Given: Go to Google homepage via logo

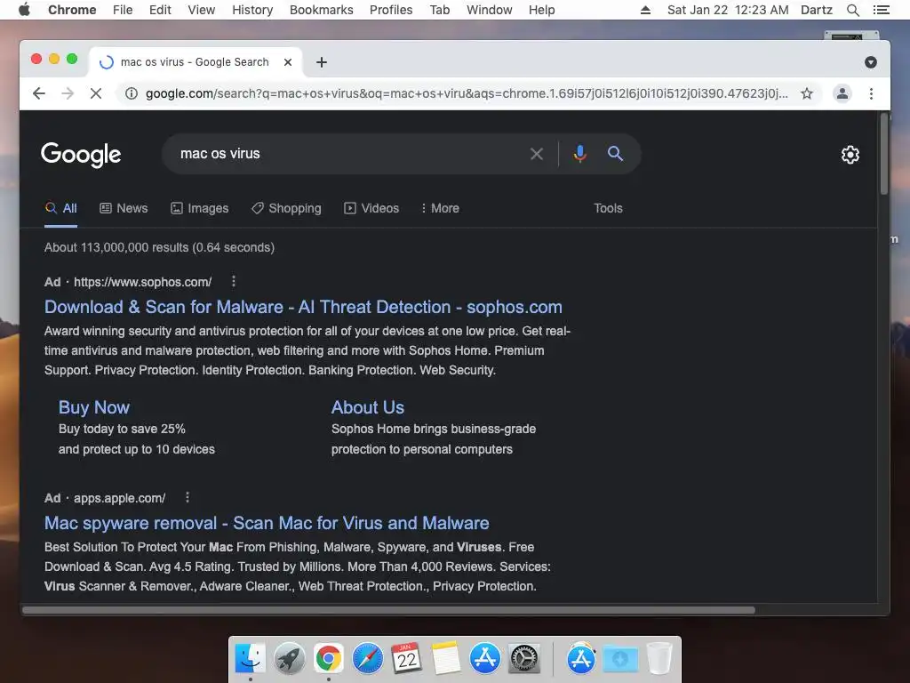Looking at the screenshot, I should tap(81, 155).
